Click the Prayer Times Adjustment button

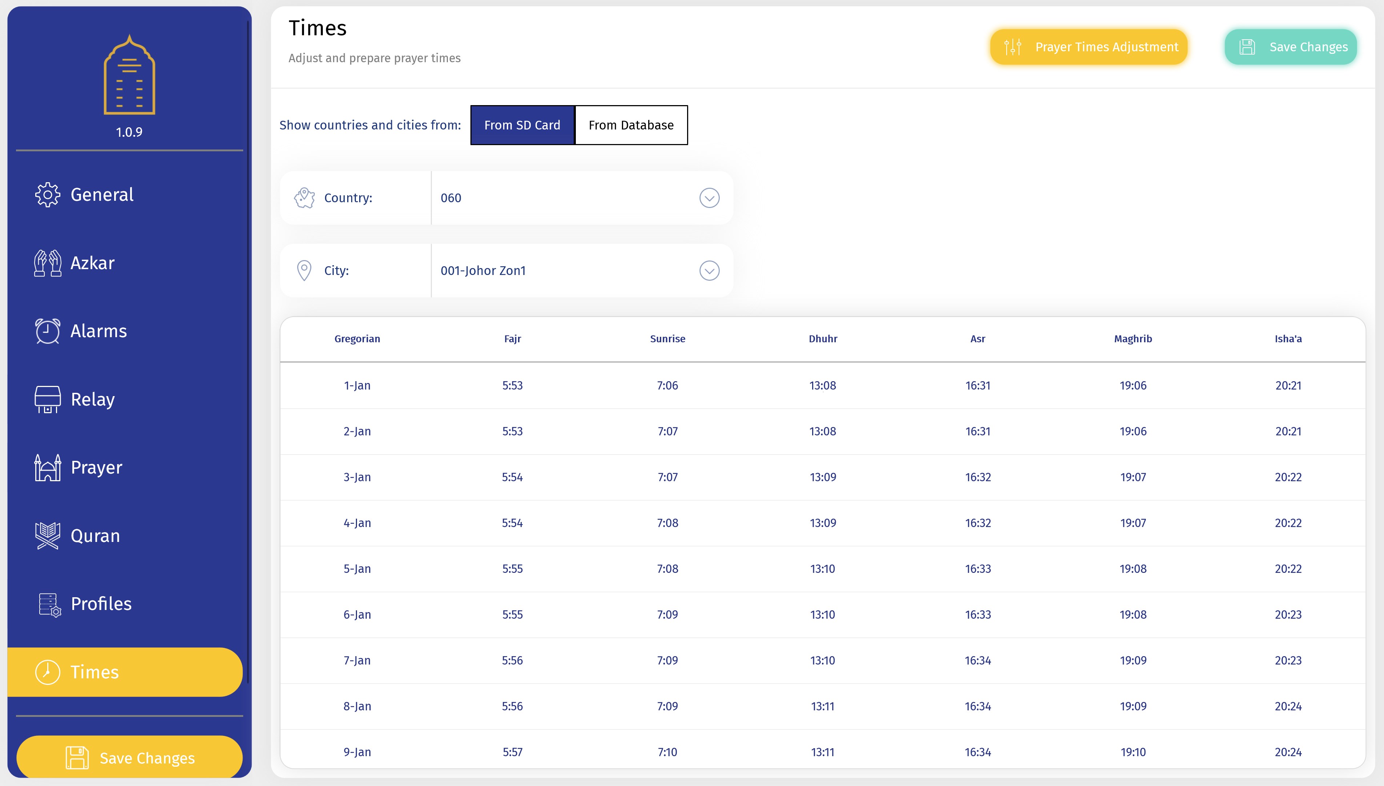pyautogui.click(x=1088, y=47)
